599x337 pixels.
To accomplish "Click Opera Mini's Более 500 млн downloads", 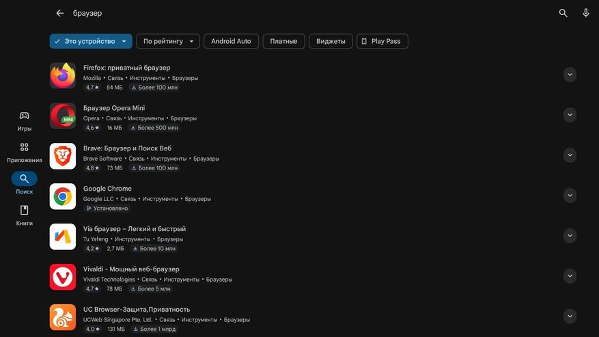I will point(154,128).
